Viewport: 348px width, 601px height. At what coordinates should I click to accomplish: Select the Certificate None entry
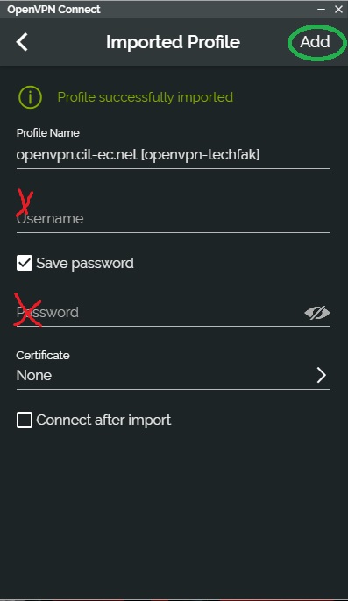click(x=173, y=375)
